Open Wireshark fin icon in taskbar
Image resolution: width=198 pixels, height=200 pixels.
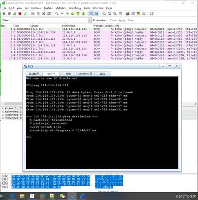pos(82,196)
